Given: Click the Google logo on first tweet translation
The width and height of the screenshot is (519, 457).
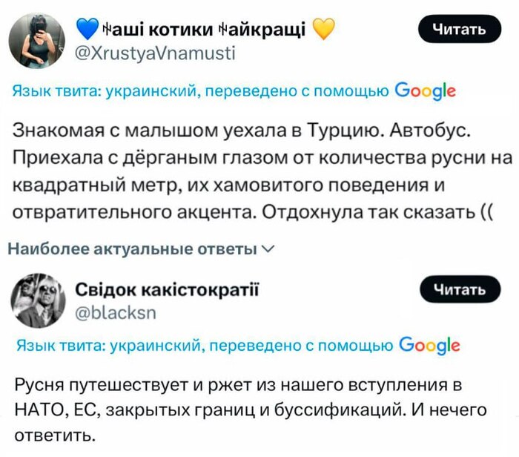Looking at the screenshot, I should click(426, 91).
